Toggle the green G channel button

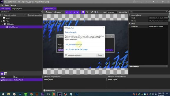(x=70, y=12)
